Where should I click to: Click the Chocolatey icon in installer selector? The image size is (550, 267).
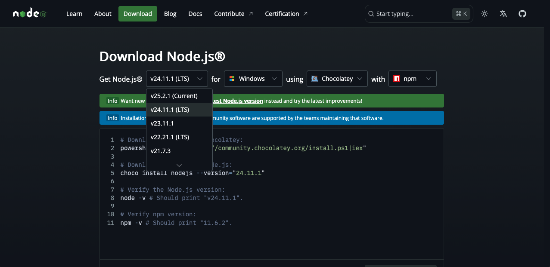click(x=314, y=79)
